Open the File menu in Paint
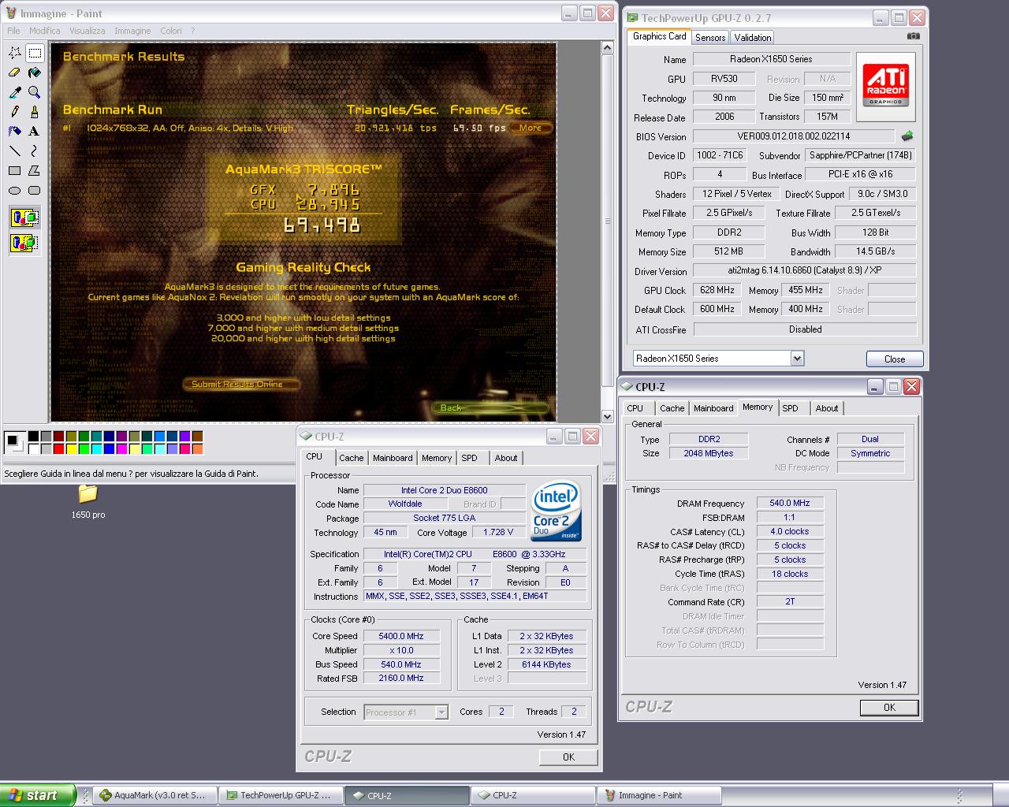 coord(13,31)
